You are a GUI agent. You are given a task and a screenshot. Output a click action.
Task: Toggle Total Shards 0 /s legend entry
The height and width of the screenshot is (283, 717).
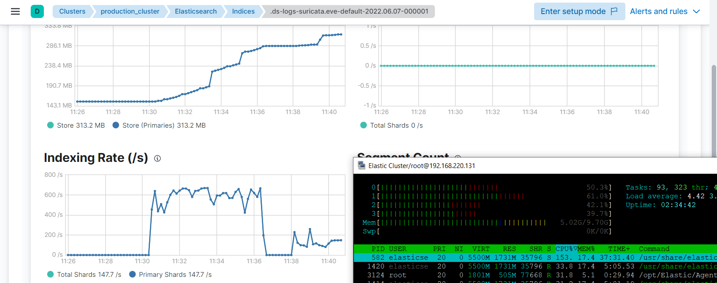392,125
